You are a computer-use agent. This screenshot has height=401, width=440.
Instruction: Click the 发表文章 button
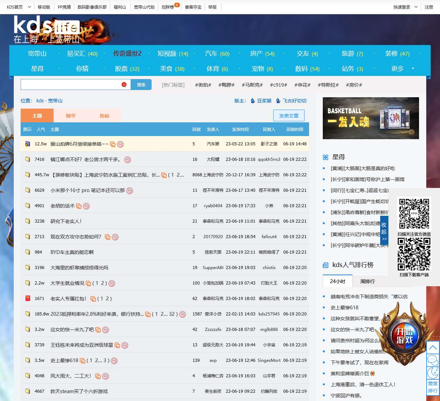[289, 116]
